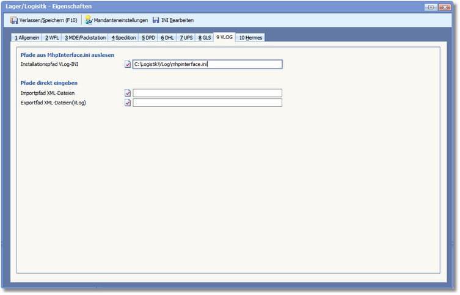Toggle the Exportpfad XML-Dateien(VLog) checkbox
The width and height of the screenshot is (460, 295).
(x=128, y=103)
